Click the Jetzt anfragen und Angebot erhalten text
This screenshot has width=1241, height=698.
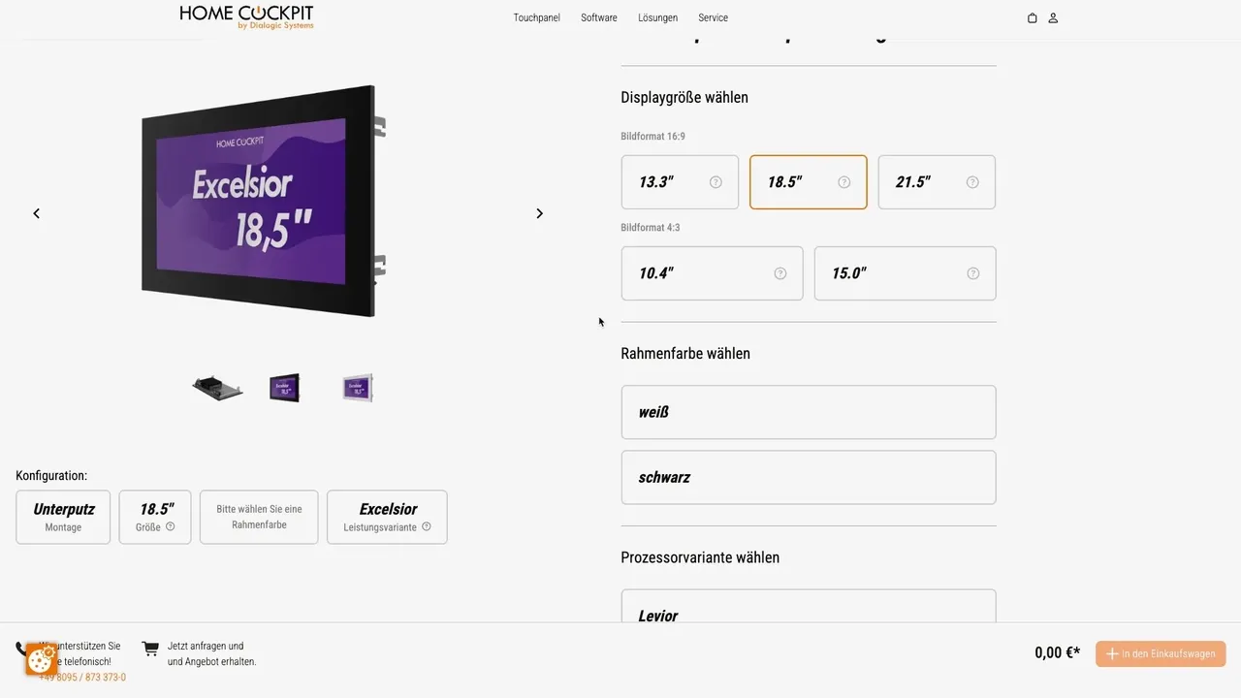[211, 653]
